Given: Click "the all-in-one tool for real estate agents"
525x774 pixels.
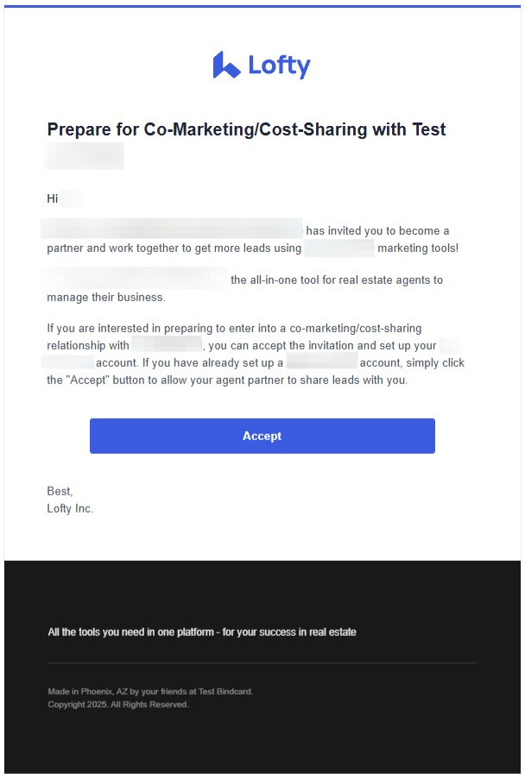Looking at the screenshot, I should [336, 280].
